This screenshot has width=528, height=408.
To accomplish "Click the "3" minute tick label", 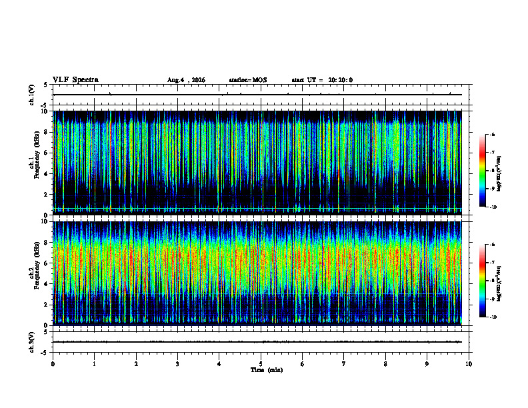I will pyautogui.click(x=177, y=364).
